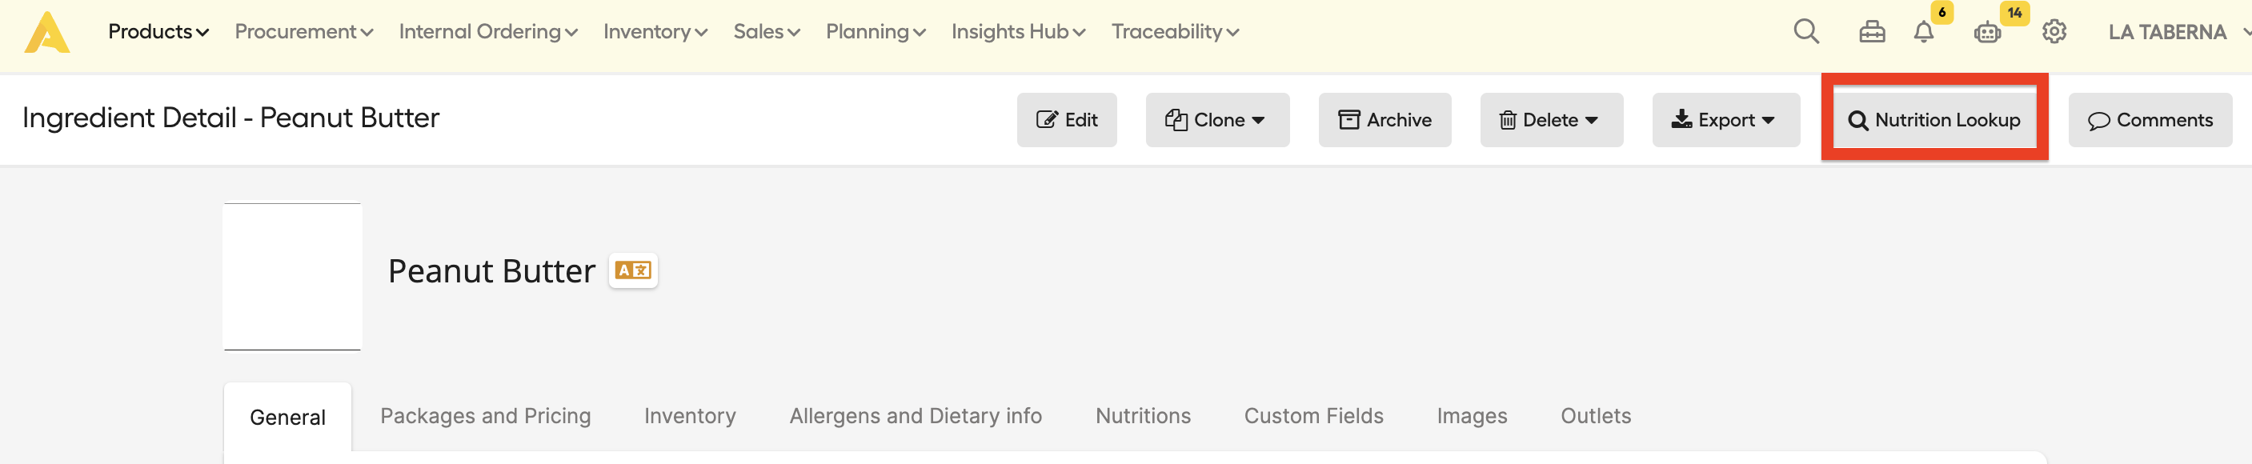Open the search magnifier icon

coord(1806,32)
